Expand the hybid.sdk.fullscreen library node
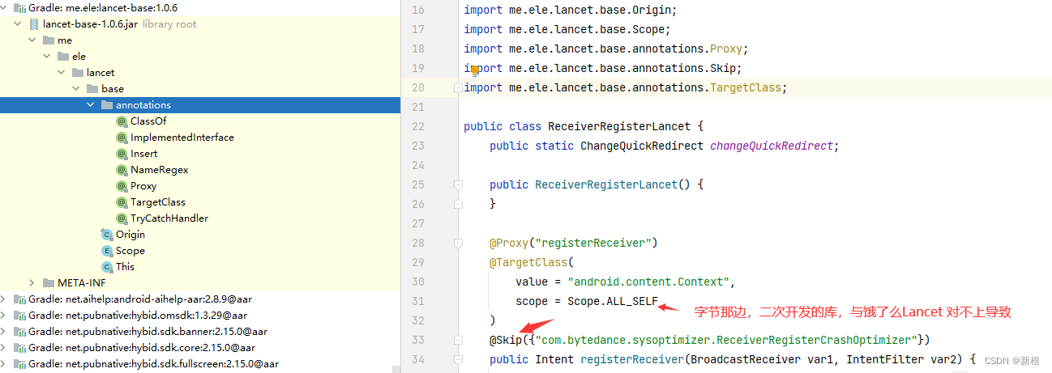This screenshot has height=373, width=1052. point(4,364)
